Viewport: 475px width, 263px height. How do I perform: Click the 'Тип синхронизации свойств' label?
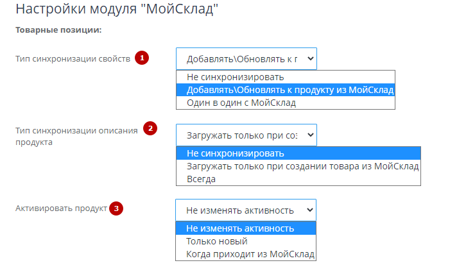click(73, 59)
